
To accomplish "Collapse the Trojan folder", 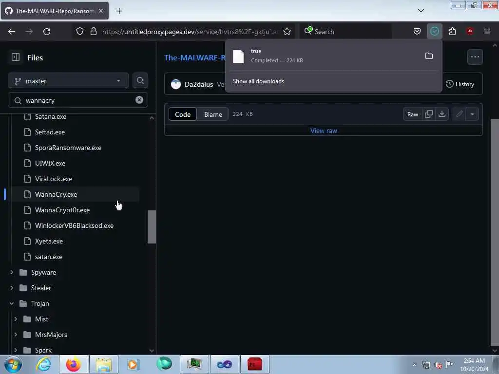I will tap(12, 303).
